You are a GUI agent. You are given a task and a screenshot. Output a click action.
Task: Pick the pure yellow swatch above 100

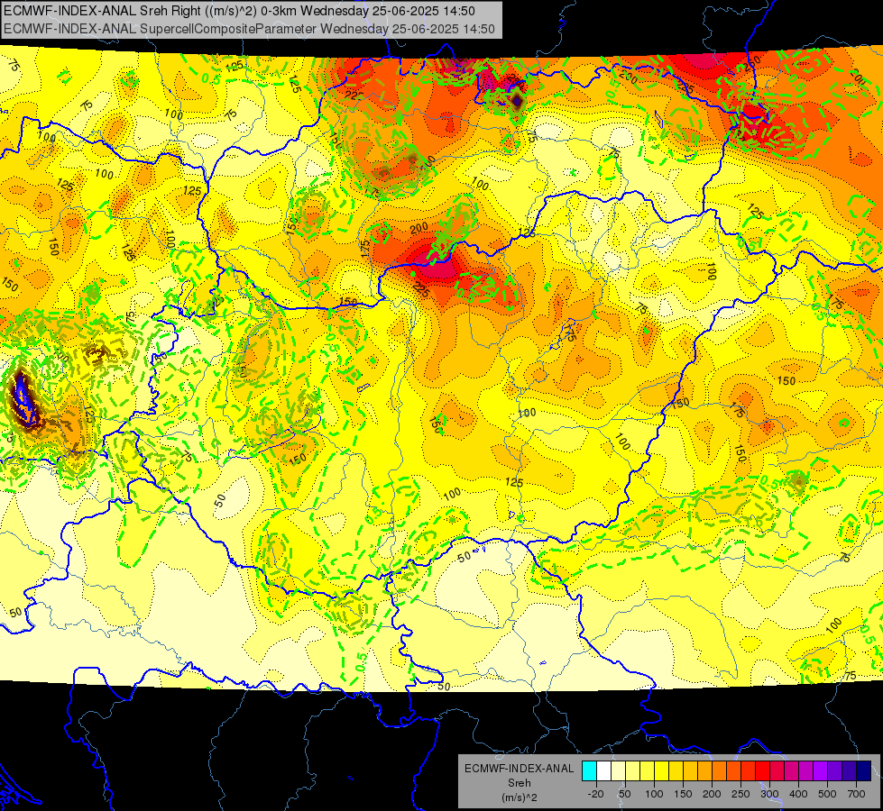(x=662, y=770)
